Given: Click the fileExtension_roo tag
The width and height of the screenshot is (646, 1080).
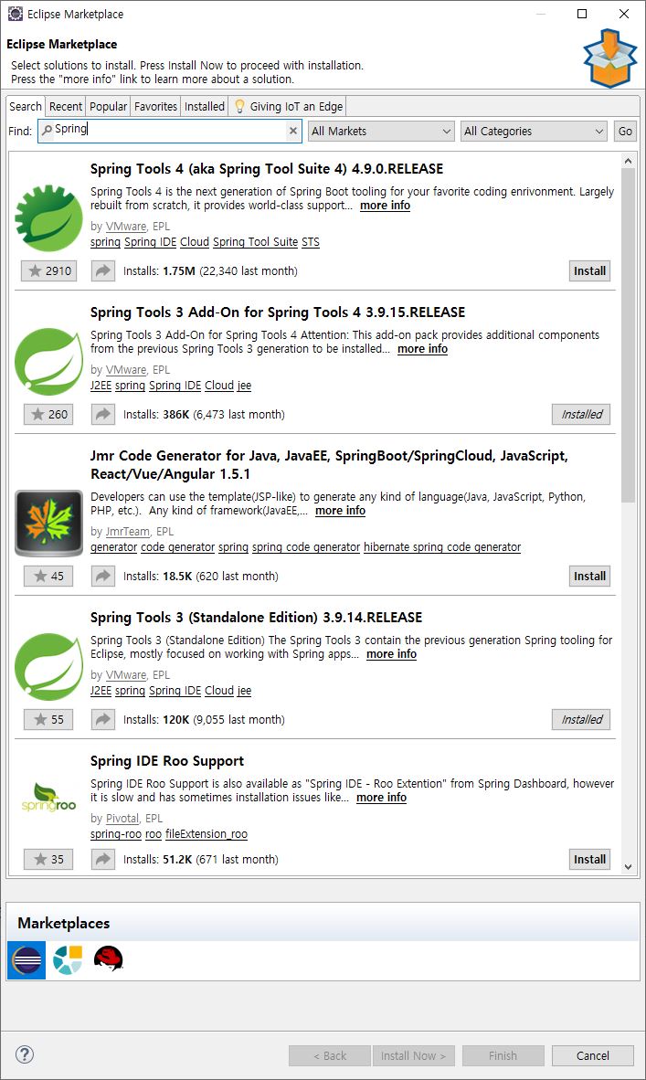Looking at the screenshot, I should pyautogui.click(x=207, y=833).
